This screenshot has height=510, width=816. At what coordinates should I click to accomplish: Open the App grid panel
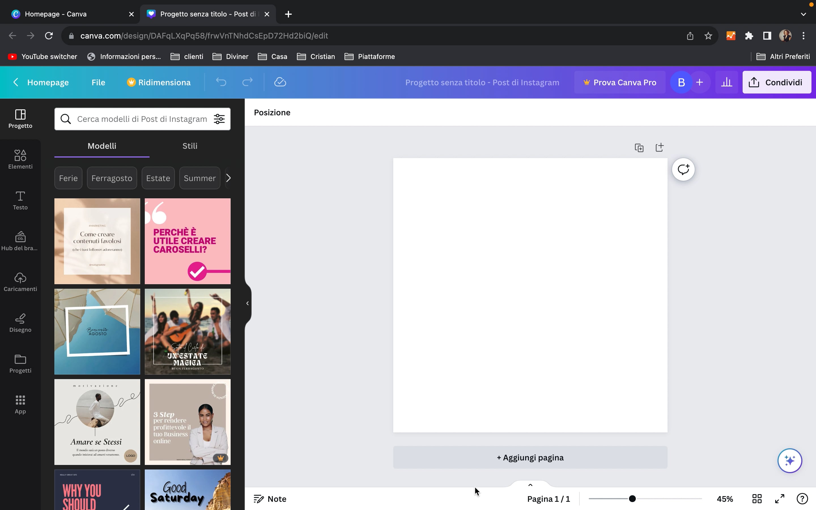pos(20,404)
